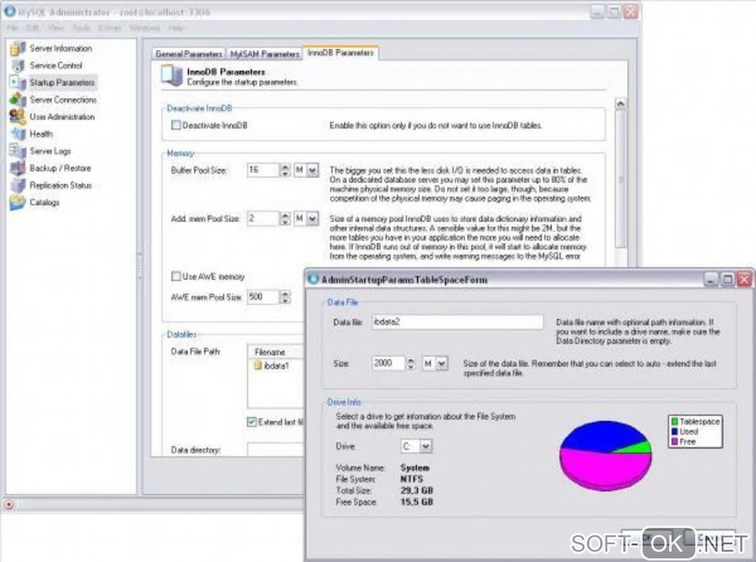Open the File menu
The height and width of the screenshot is (562, 756).
(x=12, y=28)
